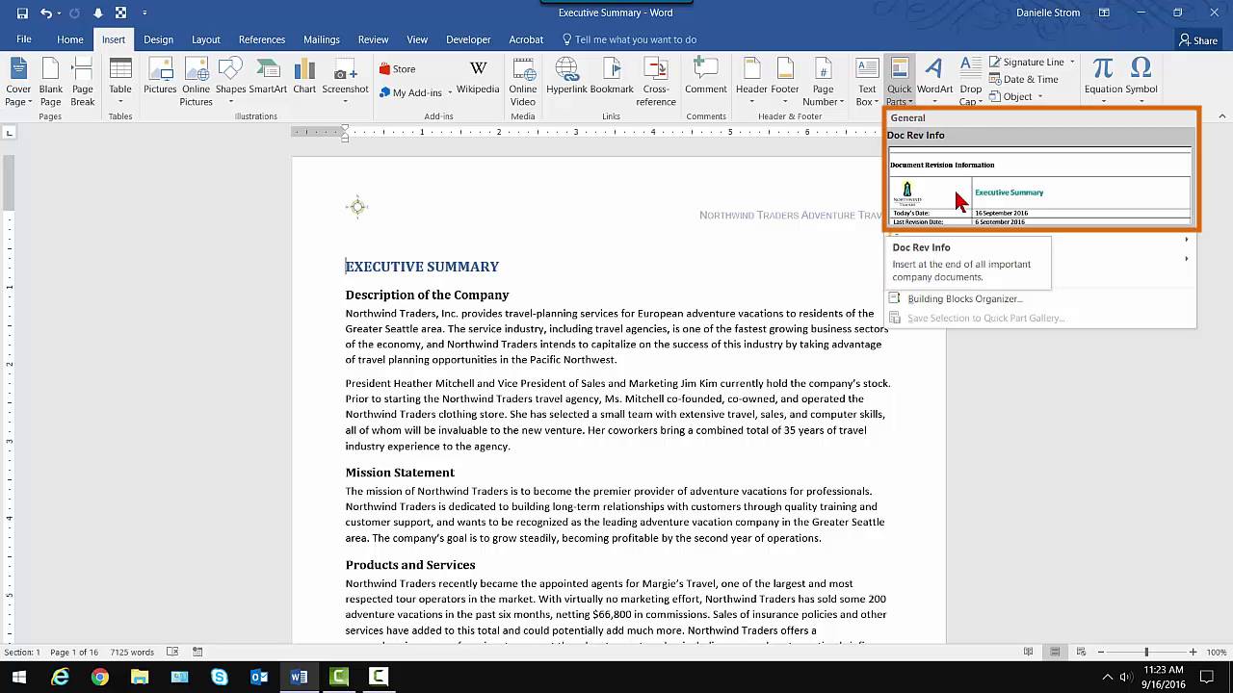The width and height of the screenshot is (1233, 693).
Task: Insert a Hyperlink
Action: 566,77
